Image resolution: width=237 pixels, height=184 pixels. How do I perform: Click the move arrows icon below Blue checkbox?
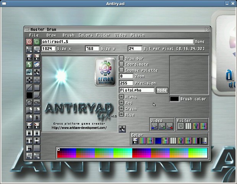pyautogui.click(x=122, y=129)
